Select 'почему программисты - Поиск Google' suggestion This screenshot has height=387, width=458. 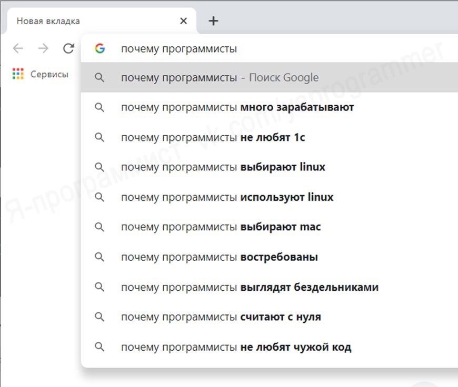(x=220, y=78)
